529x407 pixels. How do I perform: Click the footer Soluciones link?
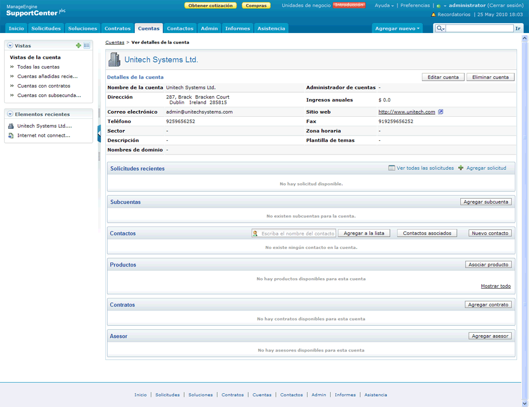tap(200, 394)
